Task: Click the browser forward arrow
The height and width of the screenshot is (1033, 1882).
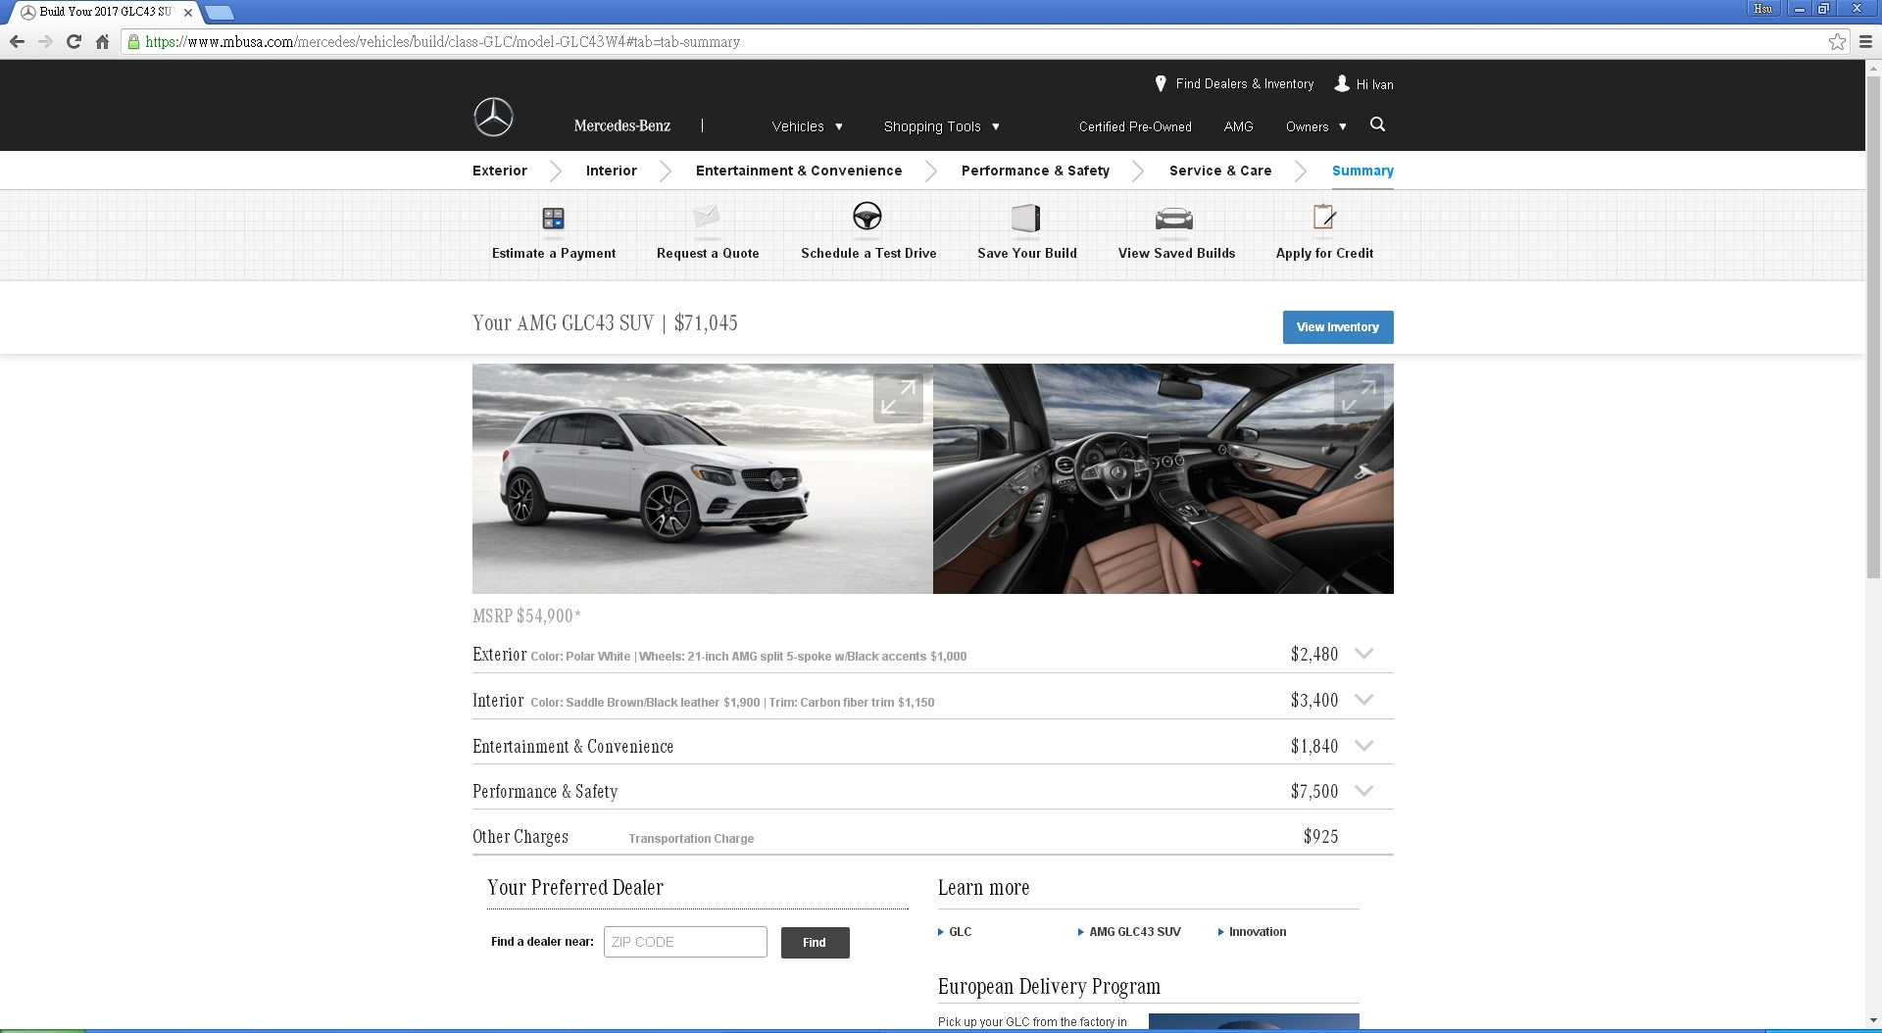Action: pyautogui.click(x=45, y=41)
